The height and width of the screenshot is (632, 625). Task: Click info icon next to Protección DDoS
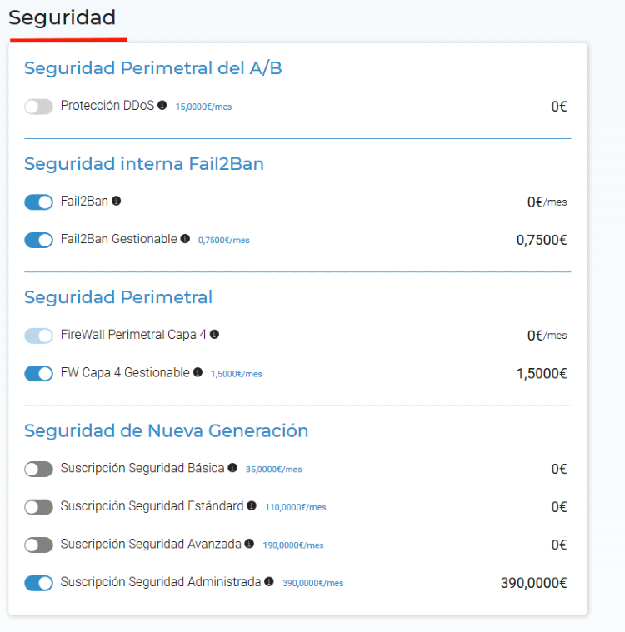coord(162,105)
